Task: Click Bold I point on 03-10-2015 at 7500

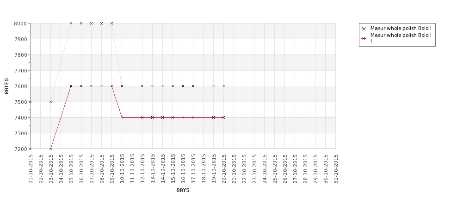Action: 50,102
